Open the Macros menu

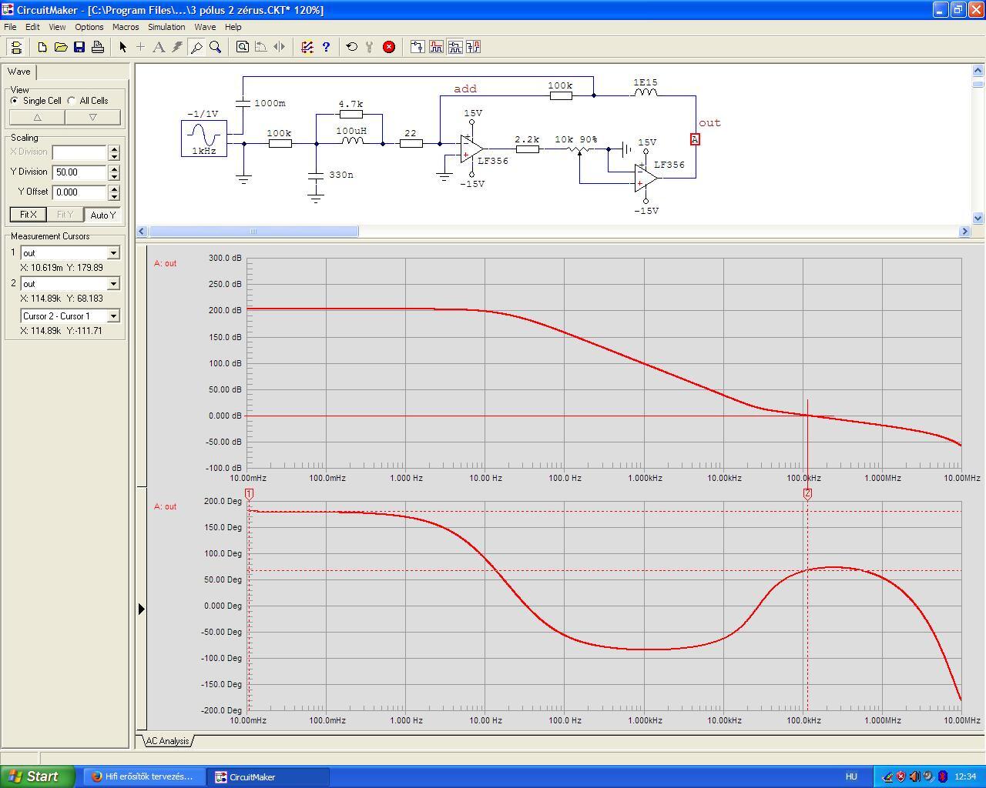tap(126, 27)
